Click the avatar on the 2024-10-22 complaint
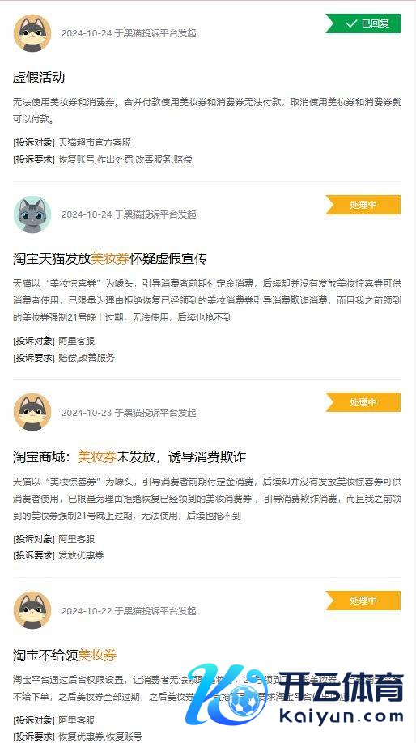The width and height of the screenshot is (416, 743). coord(32,610)
